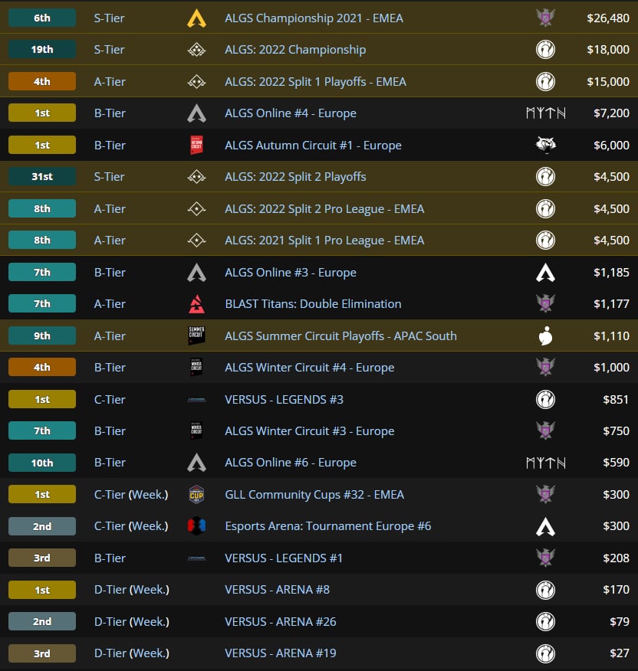Click the team logo on BLAST Titans row
The width and height of the screenshot is (638, 671).
(545, 304)
